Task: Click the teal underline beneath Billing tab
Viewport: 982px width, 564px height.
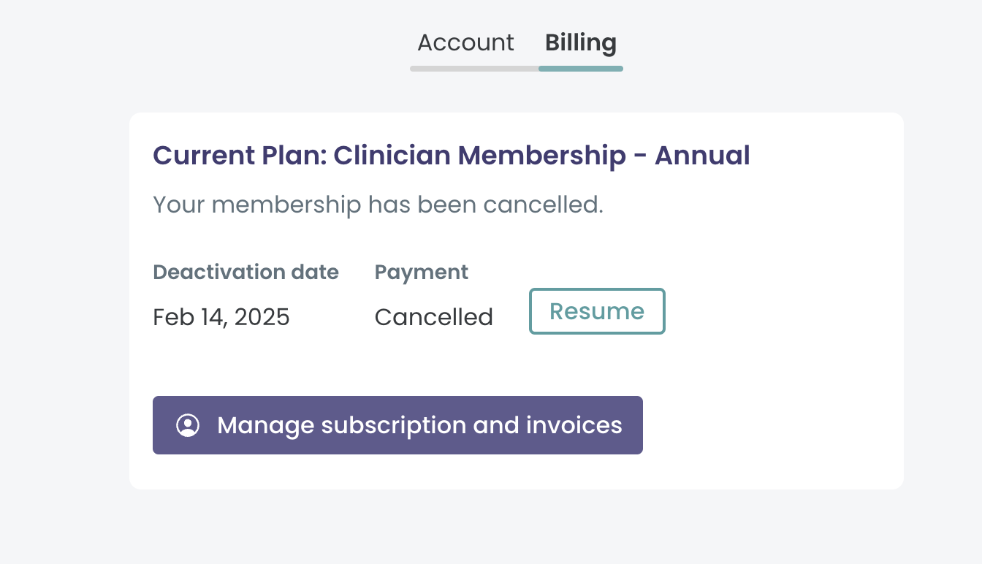Action: (x=581, y=69)
